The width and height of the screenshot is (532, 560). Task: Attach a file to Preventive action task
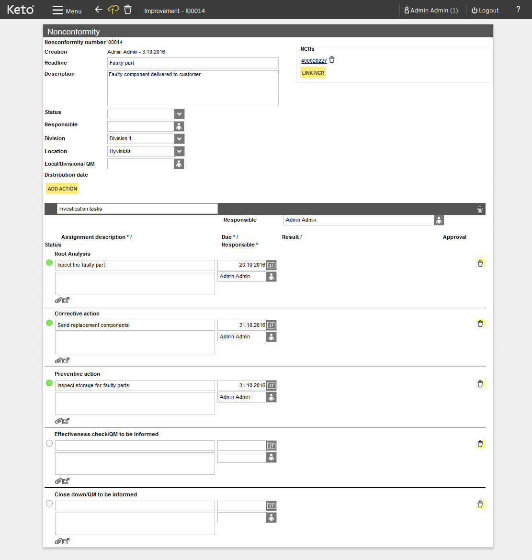pyautogui.click(x=58, y=421)
